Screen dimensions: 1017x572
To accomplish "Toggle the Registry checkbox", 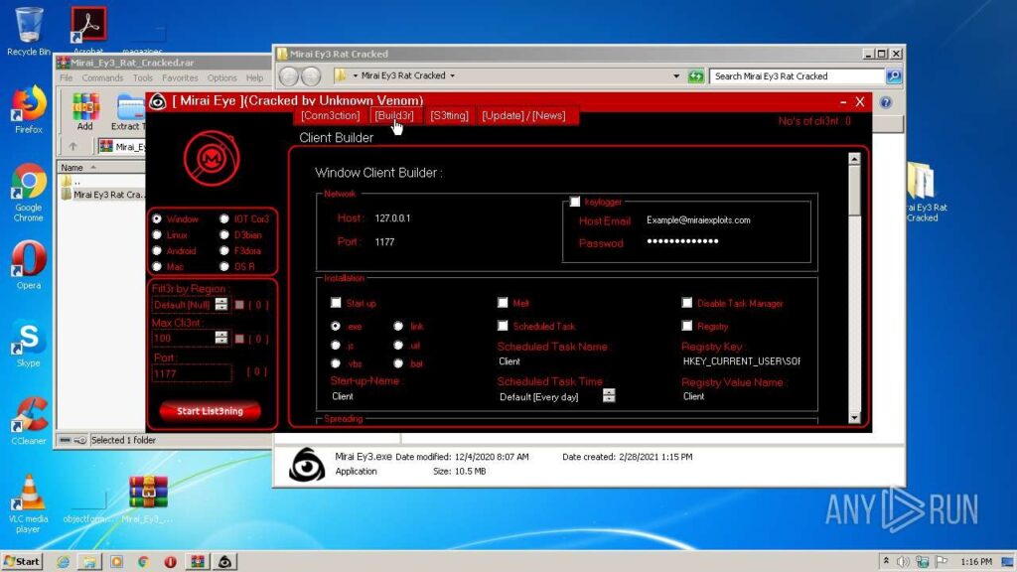I will [x=687, y=326].
